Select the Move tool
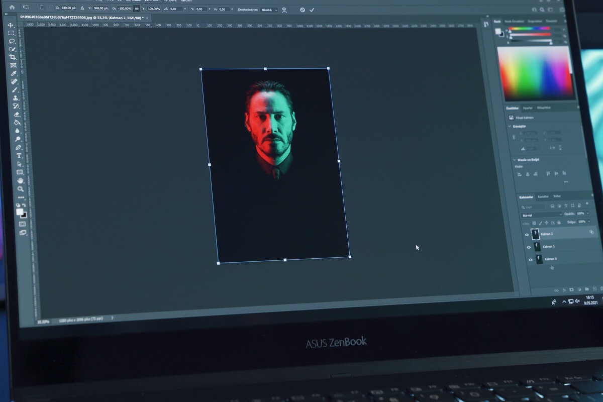This screenshot has width=603, height=402. (x=11, y=25)
